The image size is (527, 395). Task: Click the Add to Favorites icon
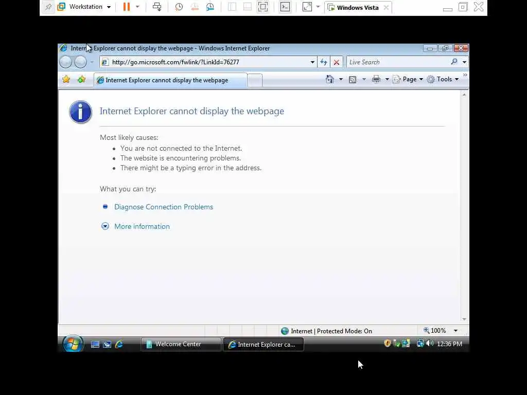[81, 79]
